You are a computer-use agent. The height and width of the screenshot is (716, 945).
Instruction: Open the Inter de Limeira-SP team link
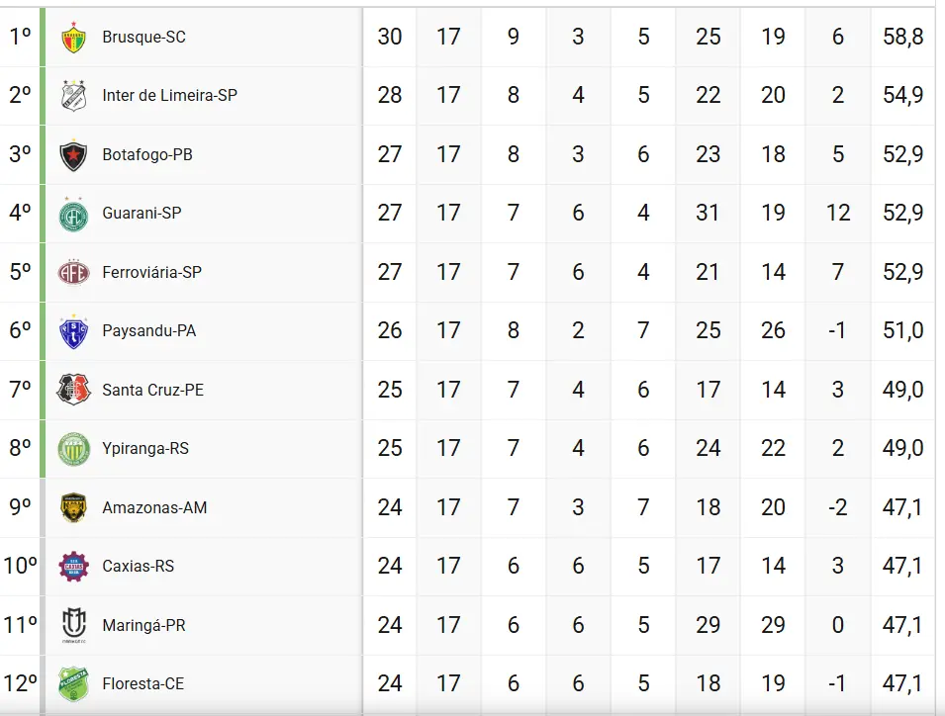coord(170,96)
